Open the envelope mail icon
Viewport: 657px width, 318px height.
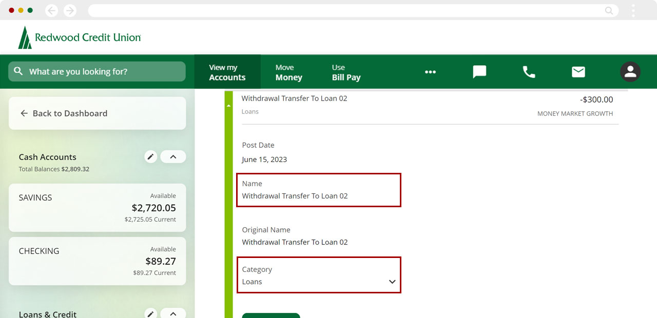coord(578,72)
